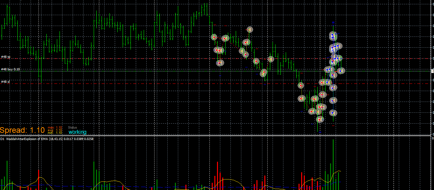Viewport: 434px width, 190px height.
Task: Click the 'avg: 1.10' spread value
Action: [55, 130]
